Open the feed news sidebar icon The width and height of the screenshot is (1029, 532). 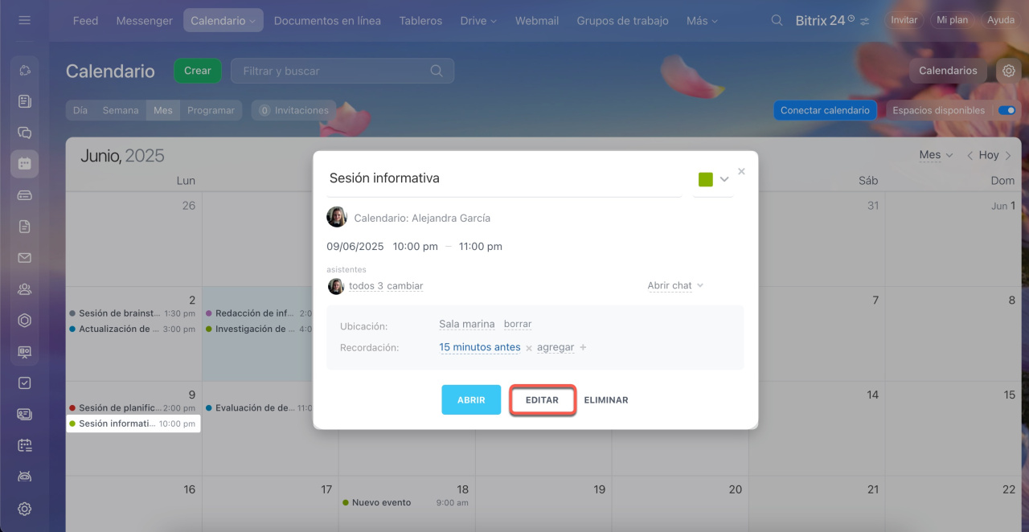pyautogui.click(x=24, y=101)
